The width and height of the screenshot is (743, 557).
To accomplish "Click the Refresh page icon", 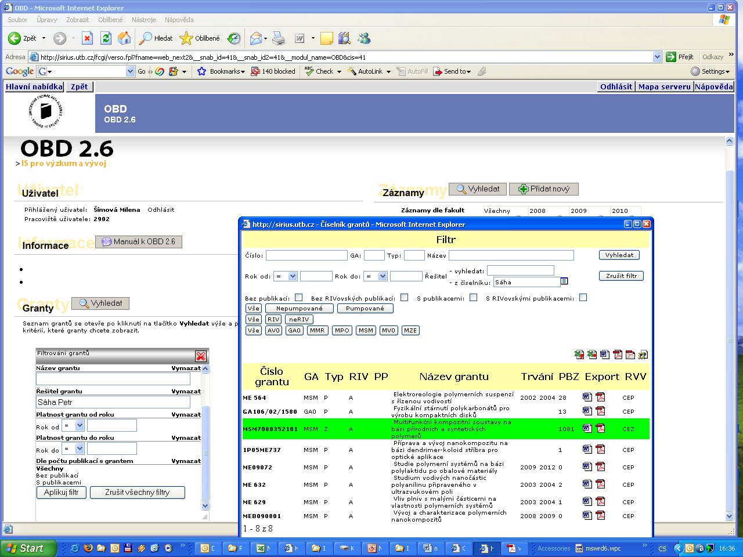I will [x=106, y=38].
